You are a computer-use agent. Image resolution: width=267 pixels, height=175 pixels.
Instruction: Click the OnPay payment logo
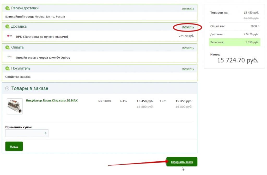[x=10, y=57]
